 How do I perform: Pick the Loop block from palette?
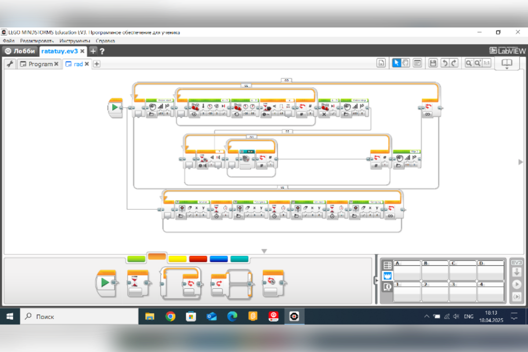(x=181, y=283)
